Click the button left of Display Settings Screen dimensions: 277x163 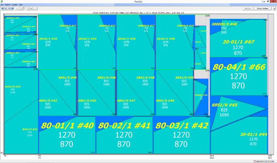(248, 8)
